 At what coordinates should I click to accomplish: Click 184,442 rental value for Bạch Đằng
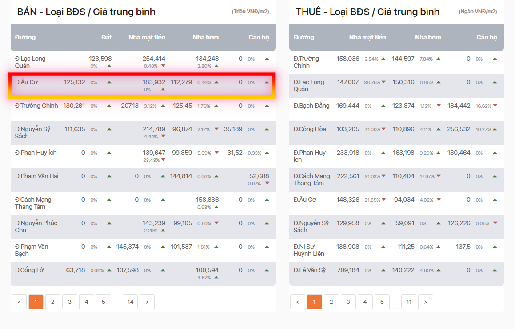(x=459, y=106)
